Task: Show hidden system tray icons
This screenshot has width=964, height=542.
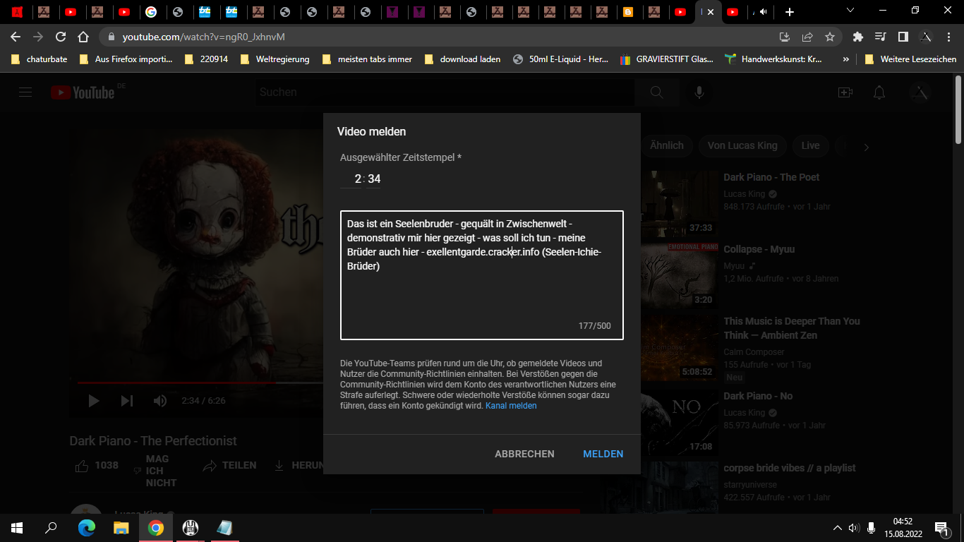Action: tap(837, 527)
